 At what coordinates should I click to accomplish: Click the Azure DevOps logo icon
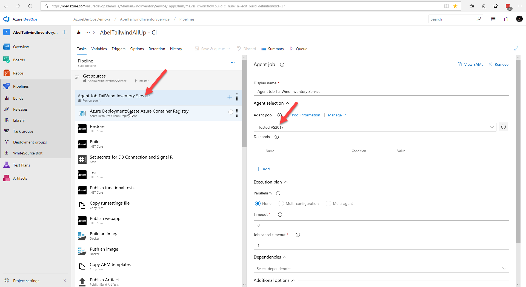point(6,19)
